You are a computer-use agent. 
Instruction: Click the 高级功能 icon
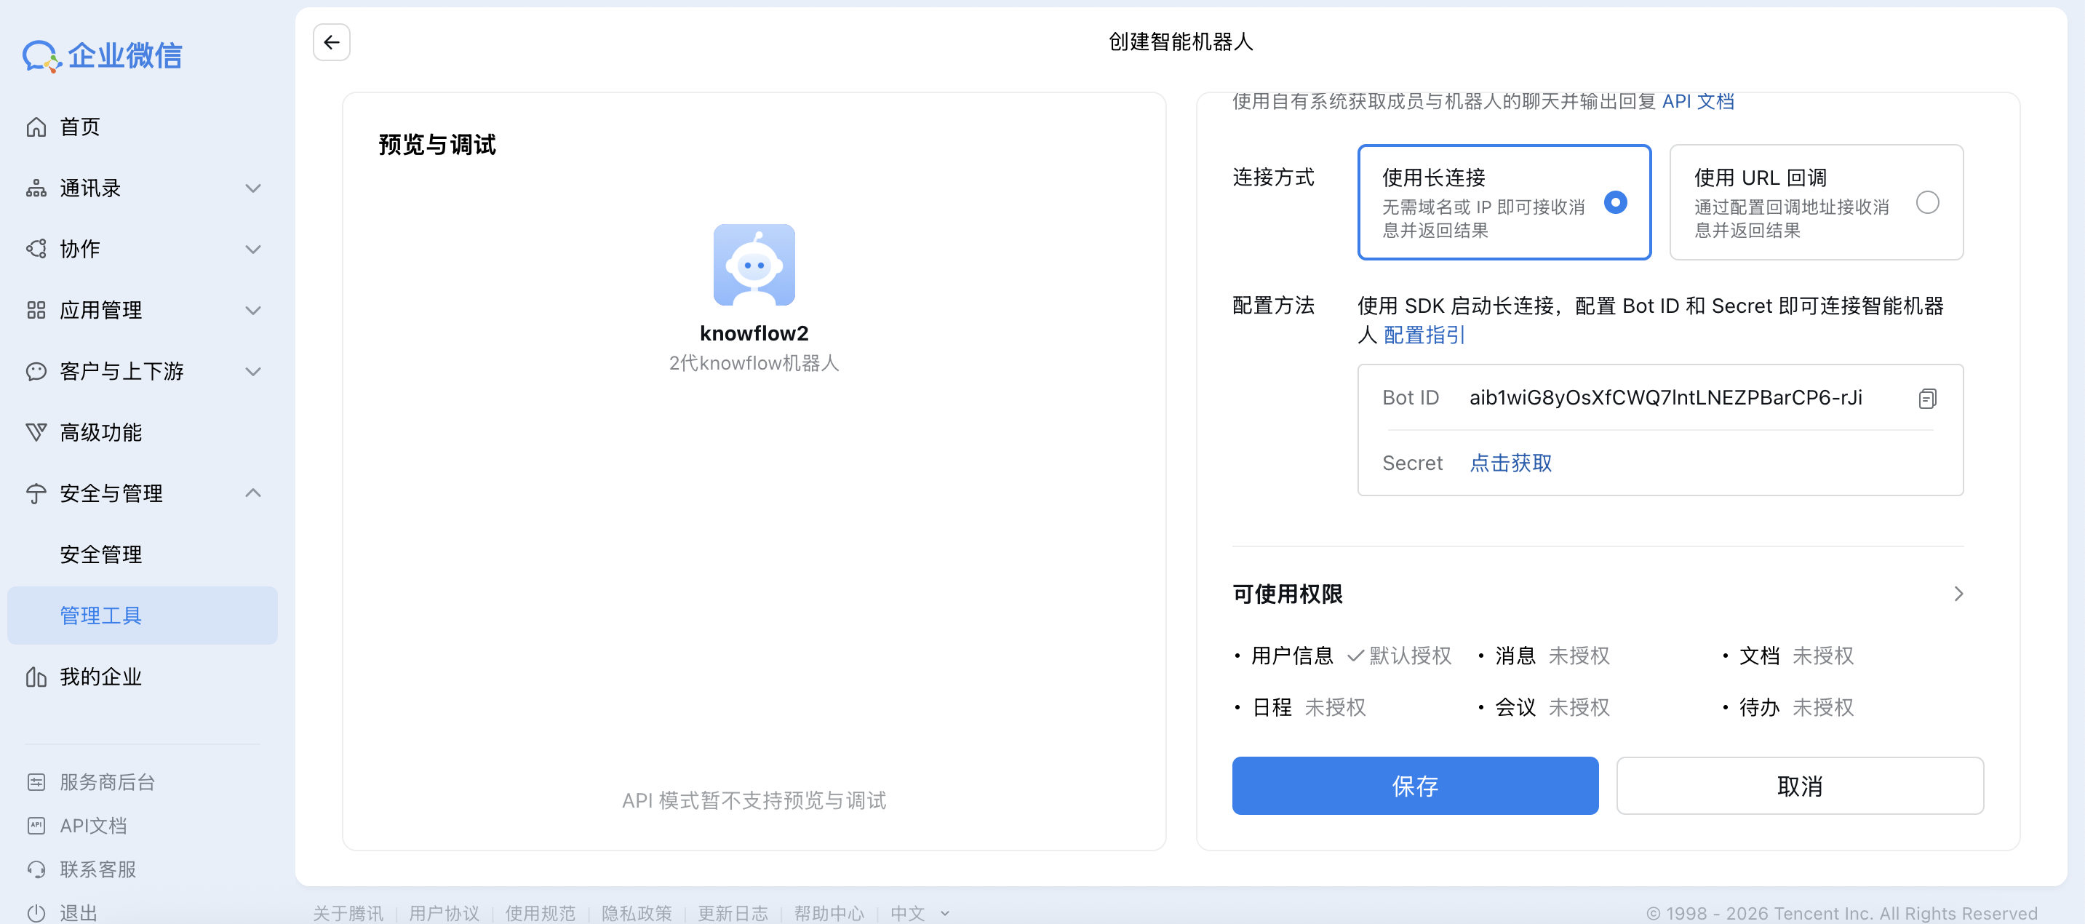coord(36,432)
